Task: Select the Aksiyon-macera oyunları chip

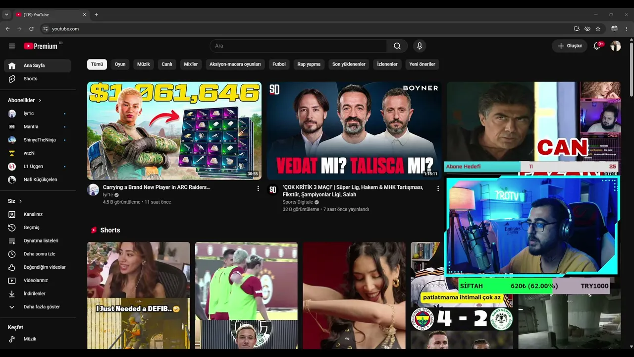Action: [235, 64]
